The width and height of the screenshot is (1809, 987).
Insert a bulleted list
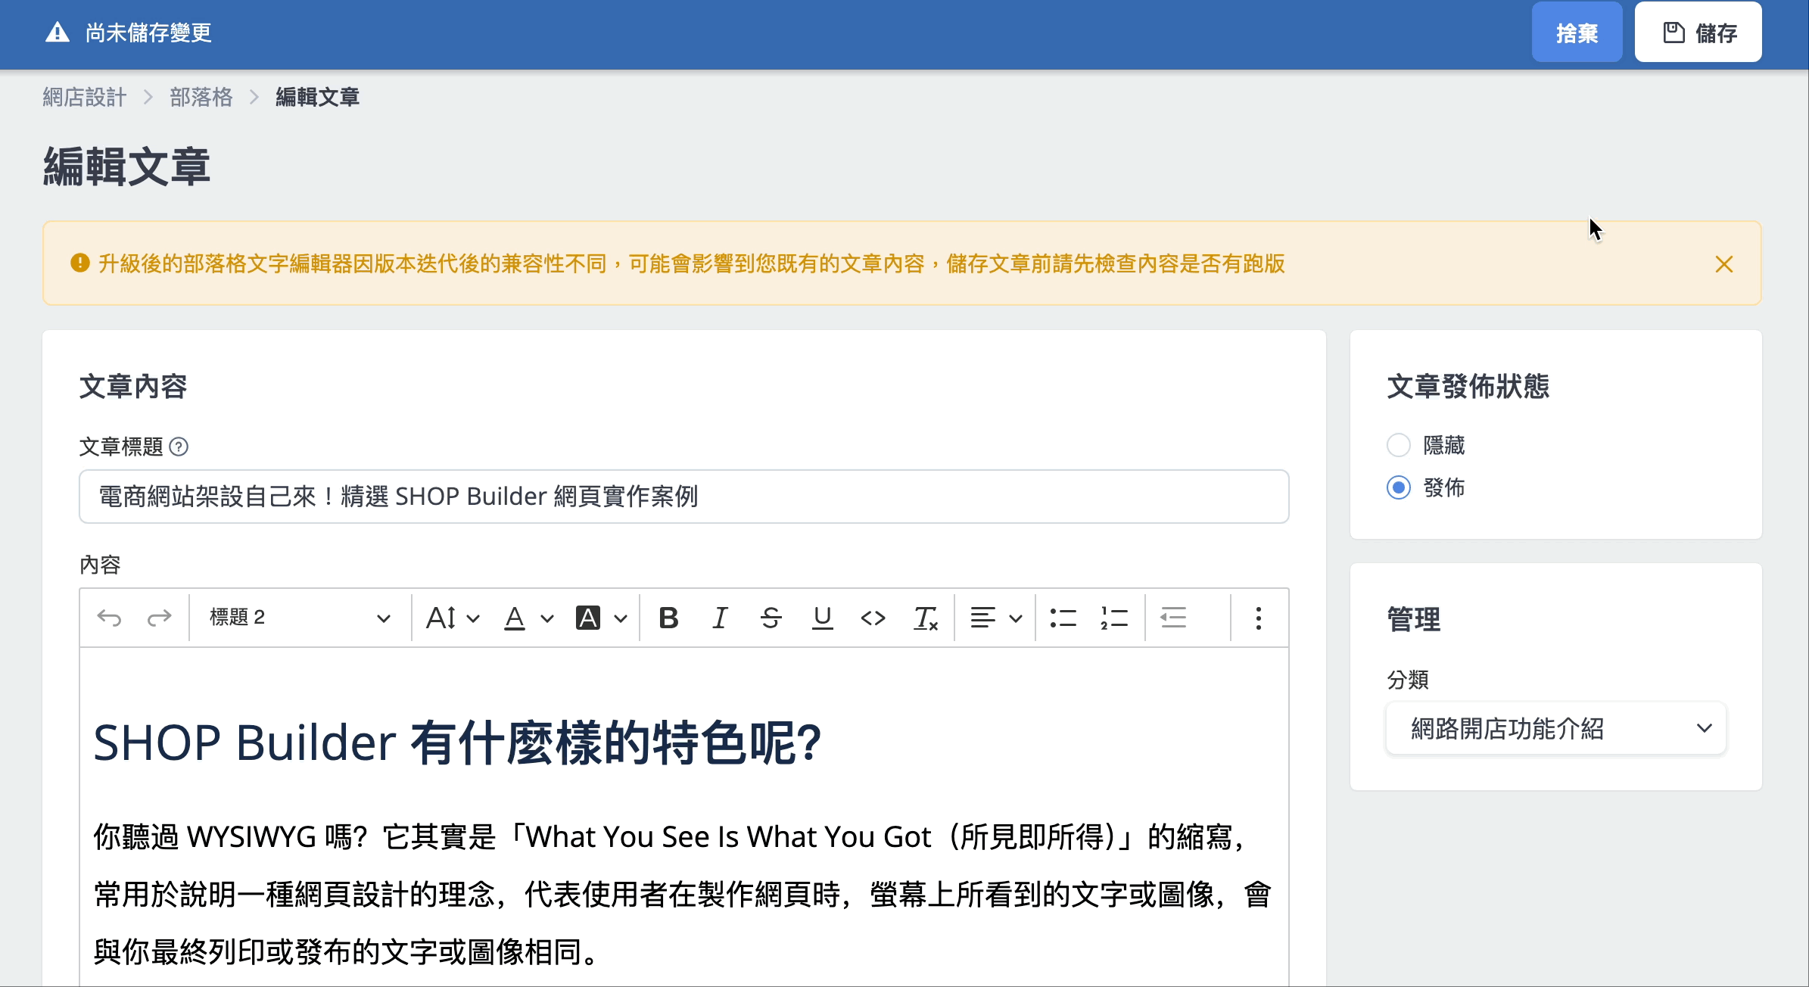click(1063, 618)
